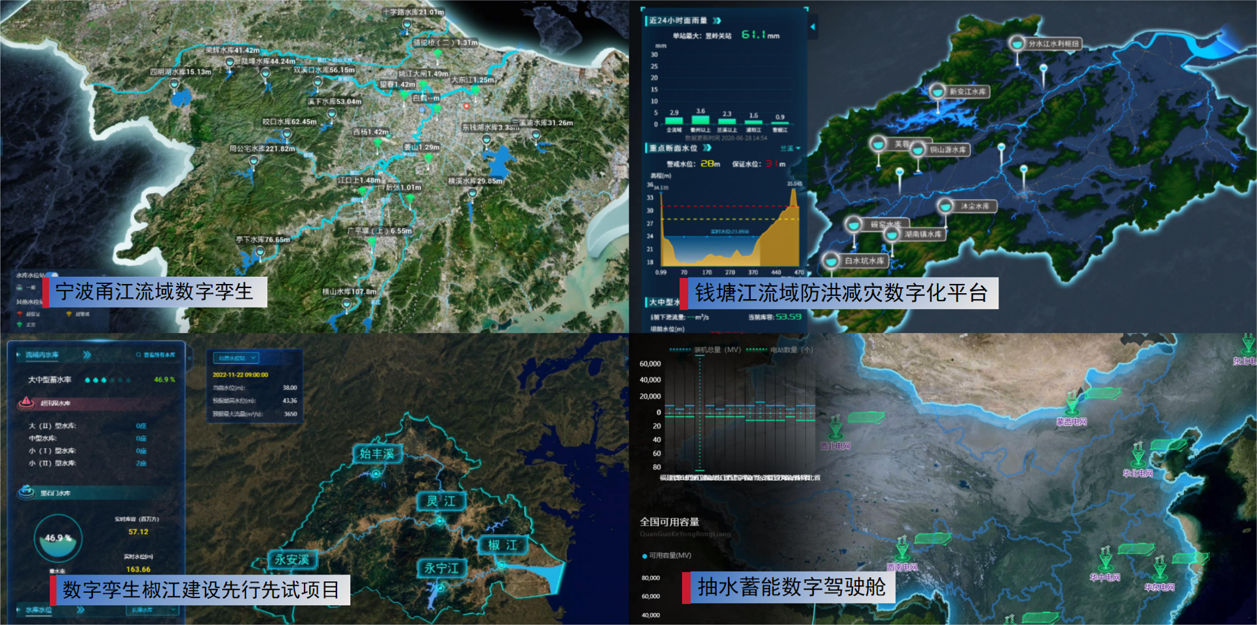The width and height of the screenshot is (1257, 625).
Task: Click the 46.9% storage gauge circle
Action: [58, 539]
